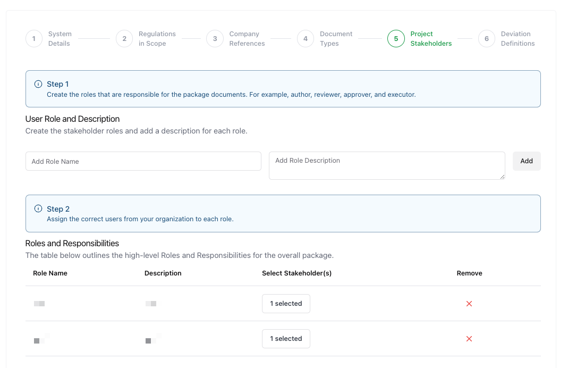This screenshot has height=368, width=568.
Task: Click the Step 1 info icon
Action: 38,84
